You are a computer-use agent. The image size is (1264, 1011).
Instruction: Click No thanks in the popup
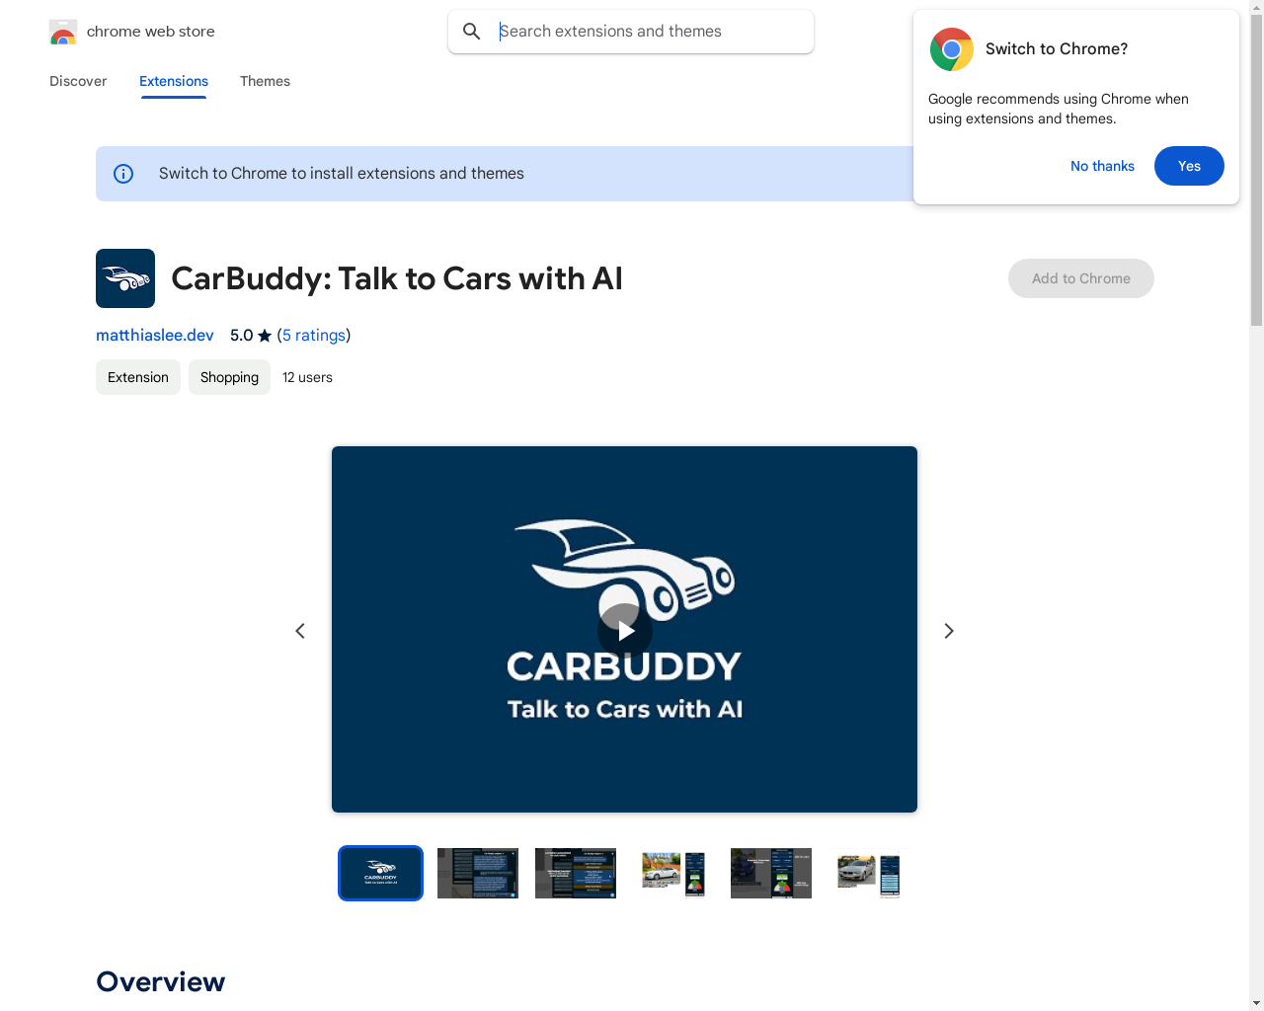tap(1102, 166)
